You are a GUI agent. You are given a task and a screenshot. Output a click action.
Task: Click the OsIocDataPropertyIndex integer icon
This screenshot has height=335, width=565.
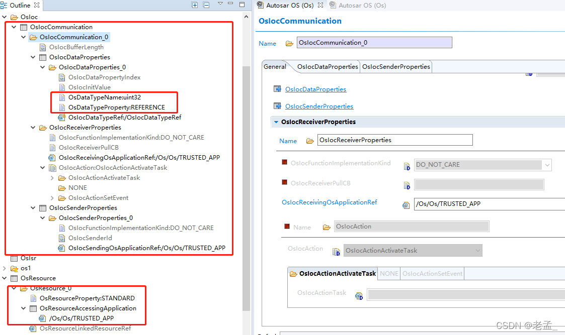tap(62, 77)
